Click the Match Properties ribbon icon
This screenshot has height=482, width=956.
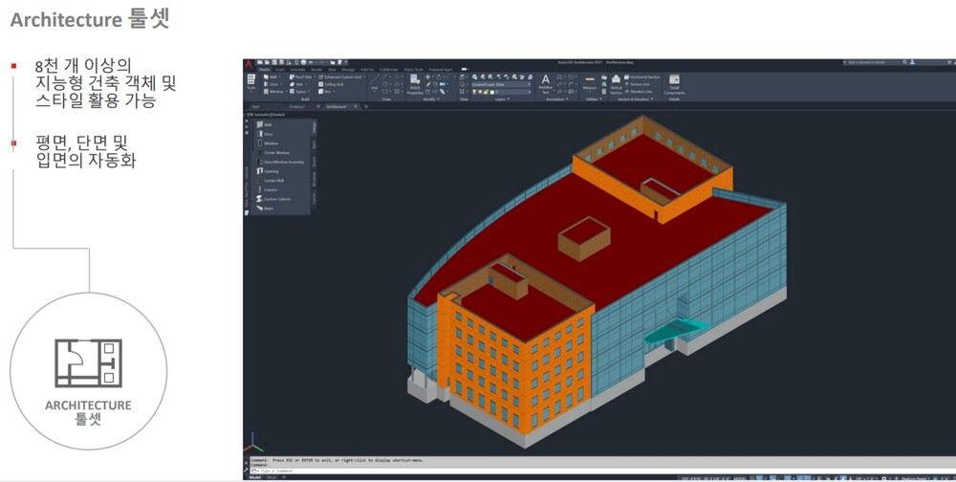(415, 84)
